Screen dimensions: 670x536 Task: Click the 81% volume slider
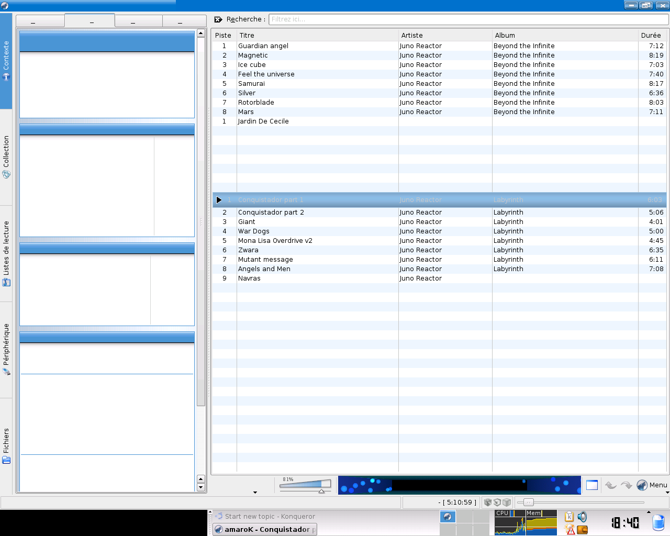coord(305,485)
